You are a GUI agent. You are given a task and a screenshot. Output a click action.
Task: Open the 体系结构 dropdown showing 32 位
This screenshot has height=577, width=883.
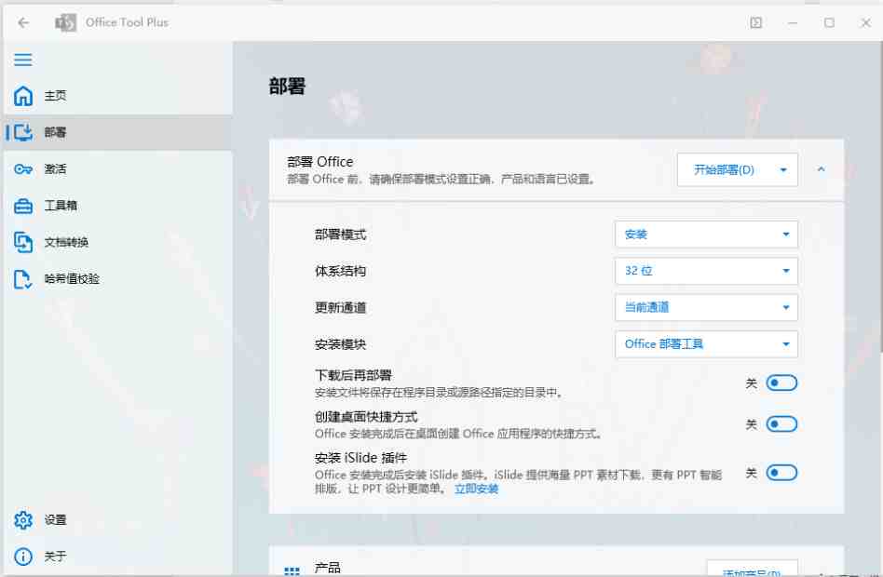(705, 271)
